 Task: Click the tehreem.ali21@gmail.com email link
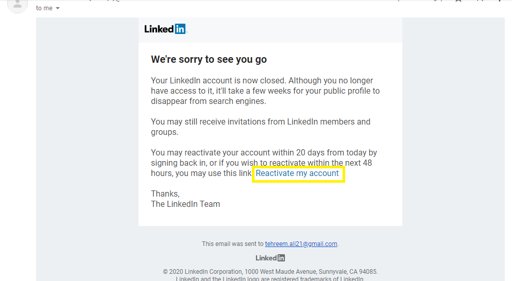click(301, 244)
